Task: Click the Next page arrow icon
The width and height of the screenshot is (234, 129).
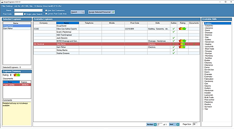Action: (178, 124)
